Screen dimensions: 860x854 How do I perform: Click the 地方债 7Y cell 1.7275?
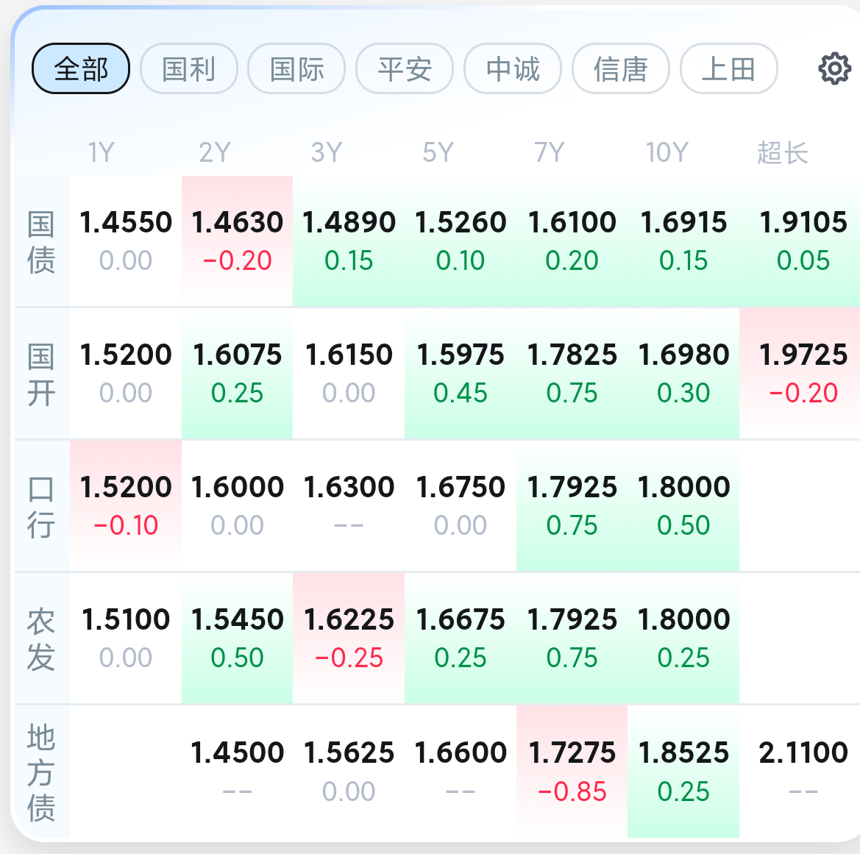pyautogui.click(x=572, y=771)
